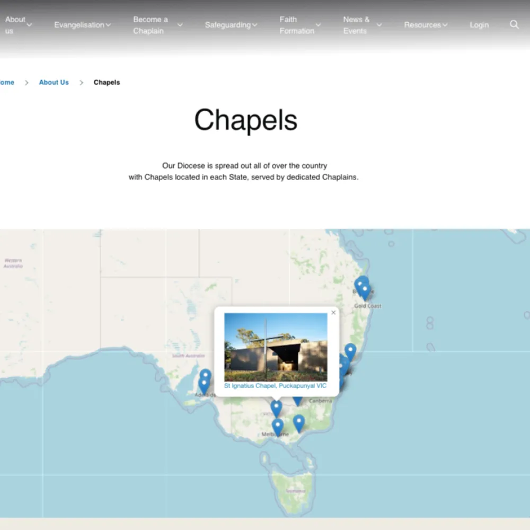Select the upper map pin at Adelaide
This screenshot has width=530, height=530.
tap(206, 375)
